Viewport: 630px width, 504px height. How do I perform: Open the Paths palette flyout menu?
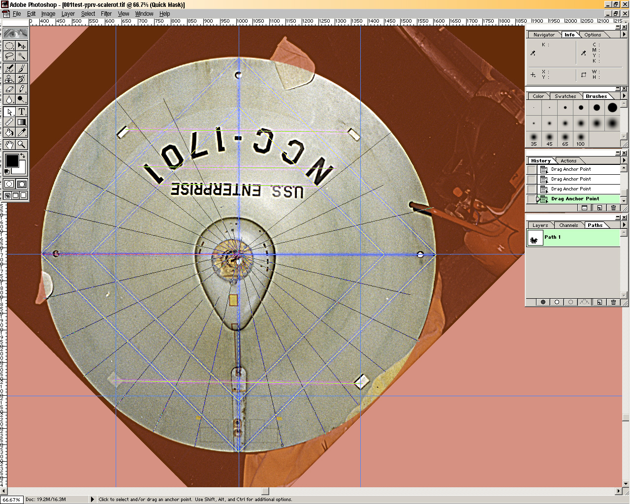pyautogui.click(x=624, y=225)
